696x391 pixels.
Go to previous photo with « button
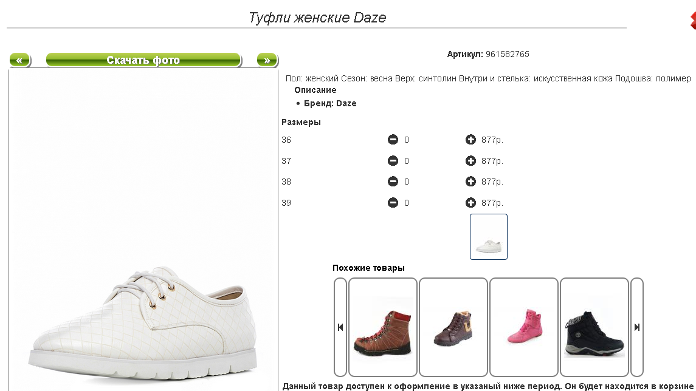tap(19, 60)
